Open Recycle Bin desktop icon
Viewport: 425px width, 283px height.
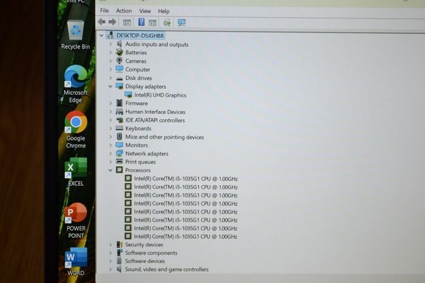[75, 35]
